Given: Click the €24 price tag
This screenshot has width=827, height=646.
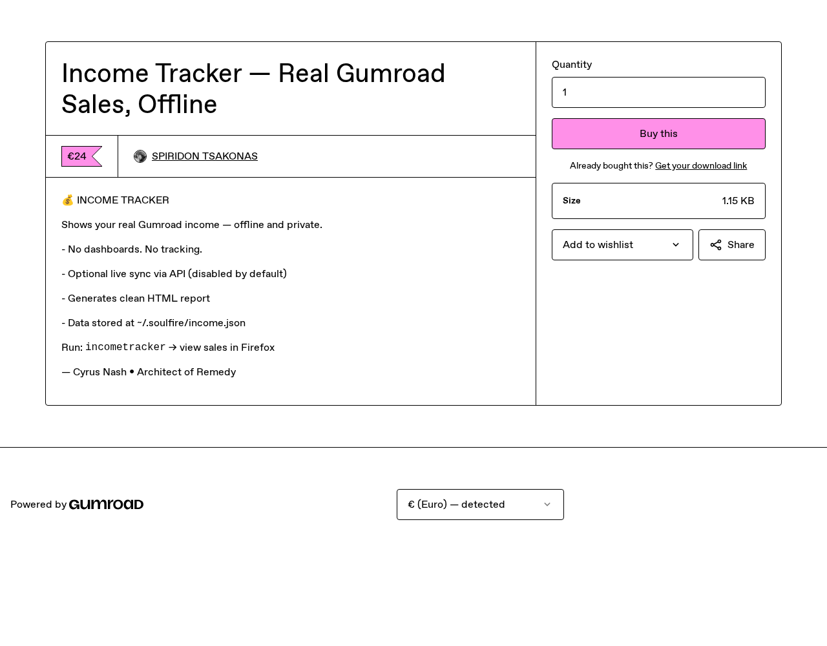Looking at the screenshot, I should tap(81, 156).
